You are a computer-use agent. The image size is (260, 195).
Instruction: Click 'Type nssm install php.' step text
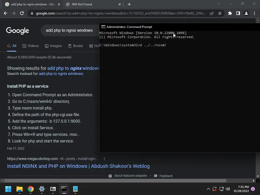click(x=32, y=108)
